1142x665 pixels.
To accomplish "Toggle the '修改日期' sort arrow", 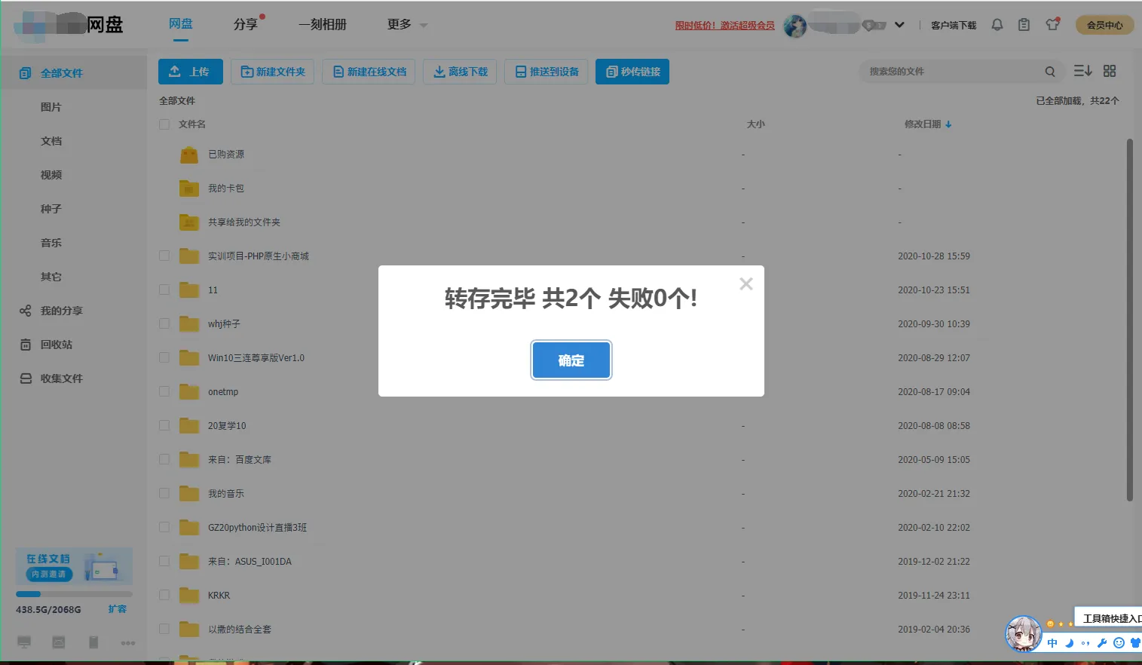I will [x=948, y=124].
